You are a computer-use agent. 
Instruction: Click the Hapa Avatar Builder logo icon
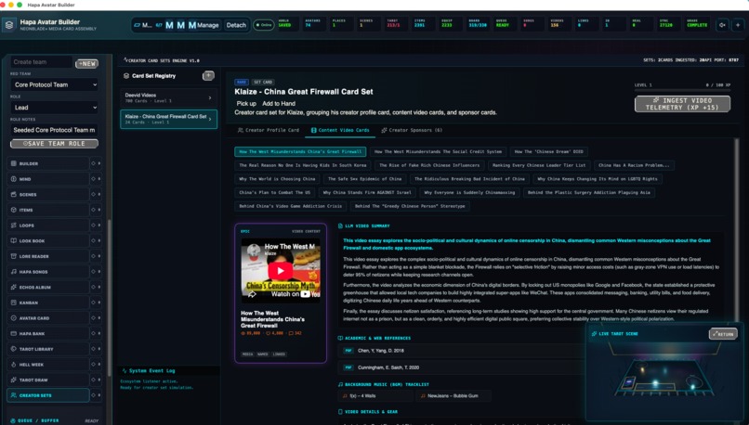(9, 25)
